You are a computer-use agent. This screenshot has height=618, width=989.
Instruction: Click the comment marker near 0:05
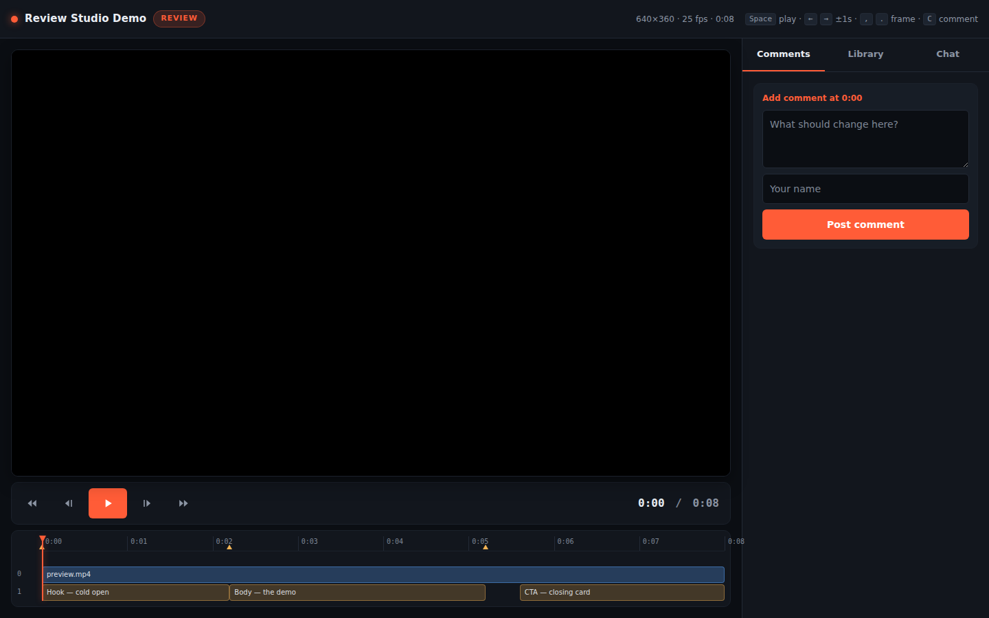[x=486, y=547]
